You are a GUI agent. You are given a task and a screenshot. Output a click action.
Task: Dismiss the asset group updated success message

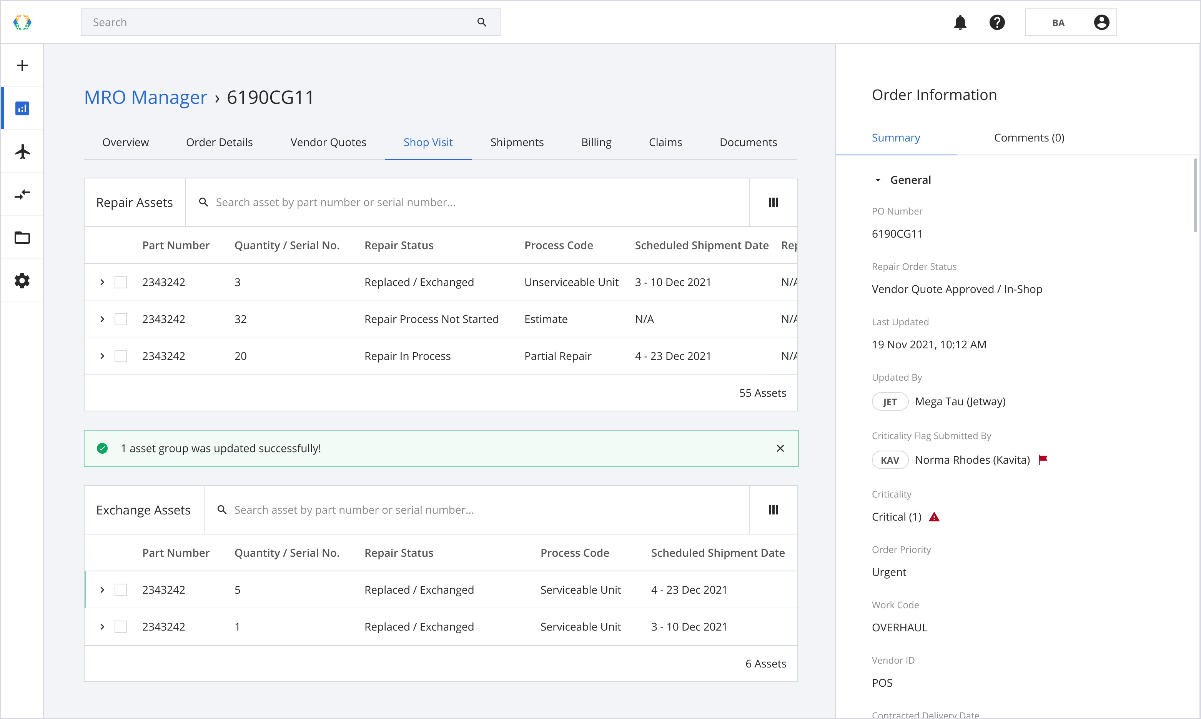(780, 448)
